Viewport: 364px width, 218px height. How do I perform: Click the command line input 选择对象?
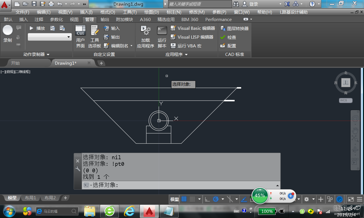point(181,185)
